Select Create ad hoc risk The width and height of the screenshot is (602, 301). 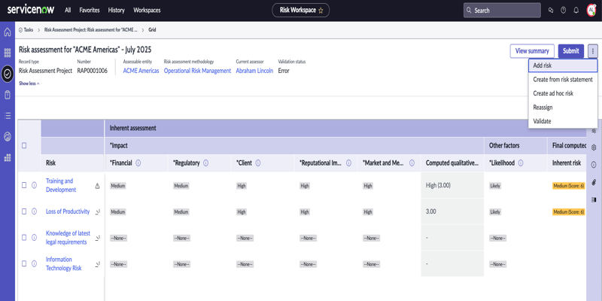click(563, 93)
